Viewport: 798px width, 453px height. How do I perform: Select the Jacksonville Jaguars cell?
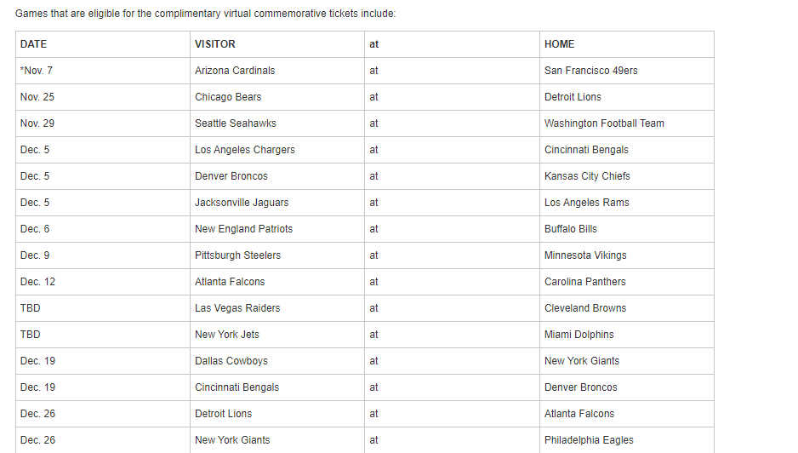click(277, 203)
